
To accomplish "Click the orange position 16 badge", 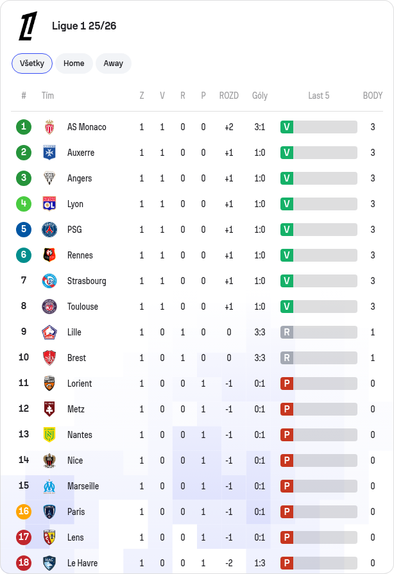I will coord(24,511).
